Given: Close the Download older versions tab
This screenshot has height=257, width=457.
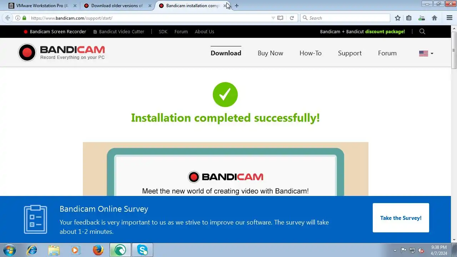Looking at the screenshot, I should coord(150,6).
